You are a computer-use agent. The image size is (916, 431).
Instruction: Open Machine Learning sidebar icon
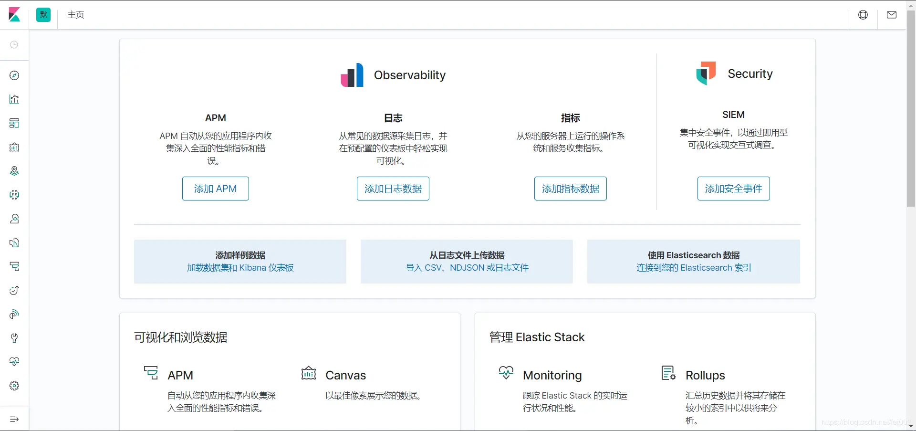coord(14,195)
